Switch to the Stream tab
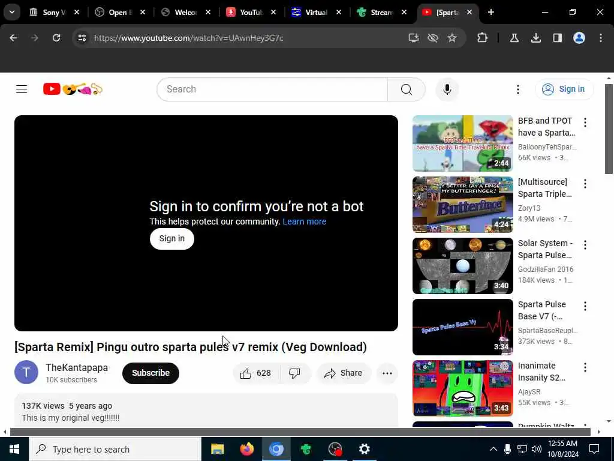The width and height of the screenshot is (614, 461). tap(381, 12)
